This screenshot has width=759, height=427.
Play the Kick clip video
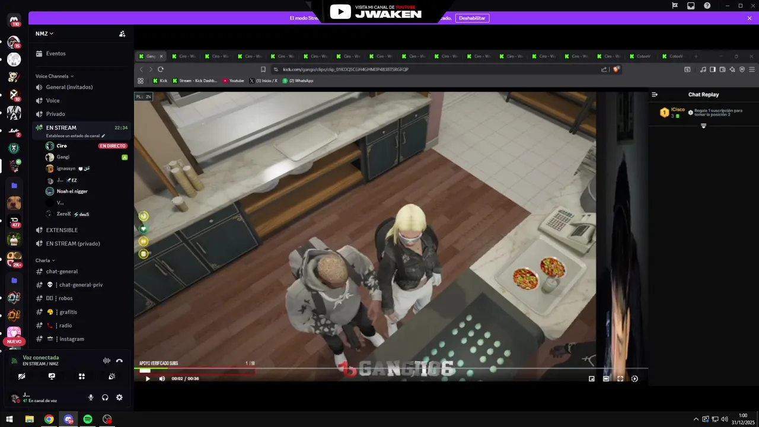pyautogui.click(x=148, y=378)
